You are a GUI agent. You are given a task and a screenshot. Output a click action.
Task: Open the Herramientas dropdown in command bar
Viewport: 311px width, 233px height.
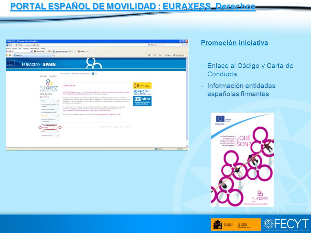tap(179, 55)
